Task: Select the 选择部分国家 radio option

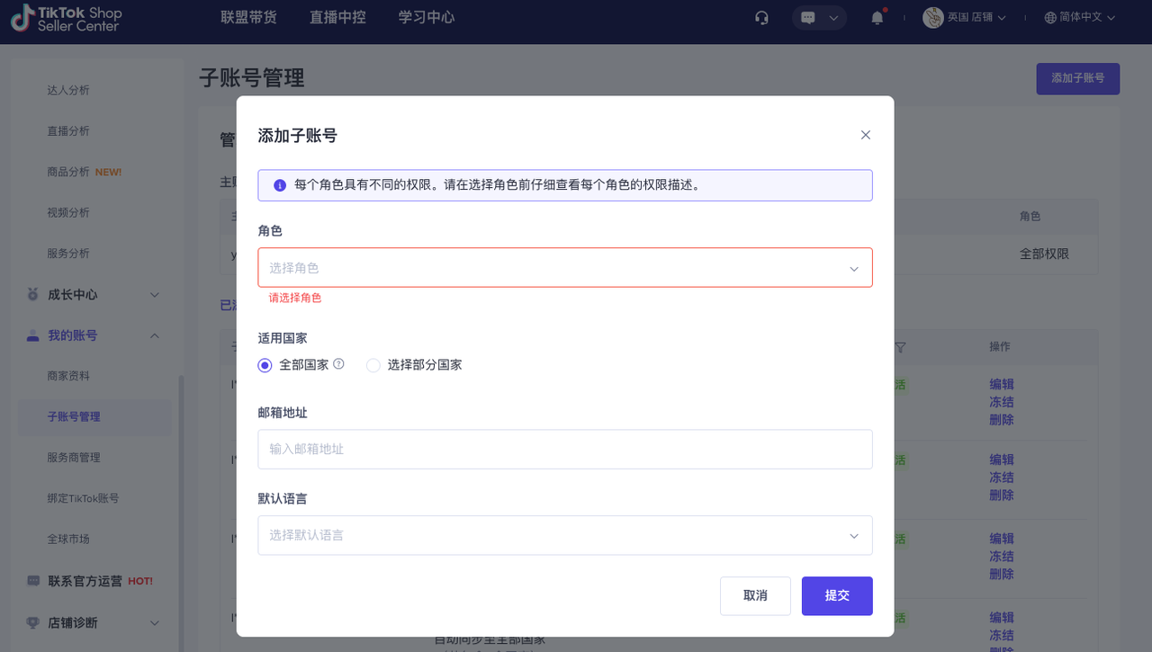Action: tap(373, 365)
